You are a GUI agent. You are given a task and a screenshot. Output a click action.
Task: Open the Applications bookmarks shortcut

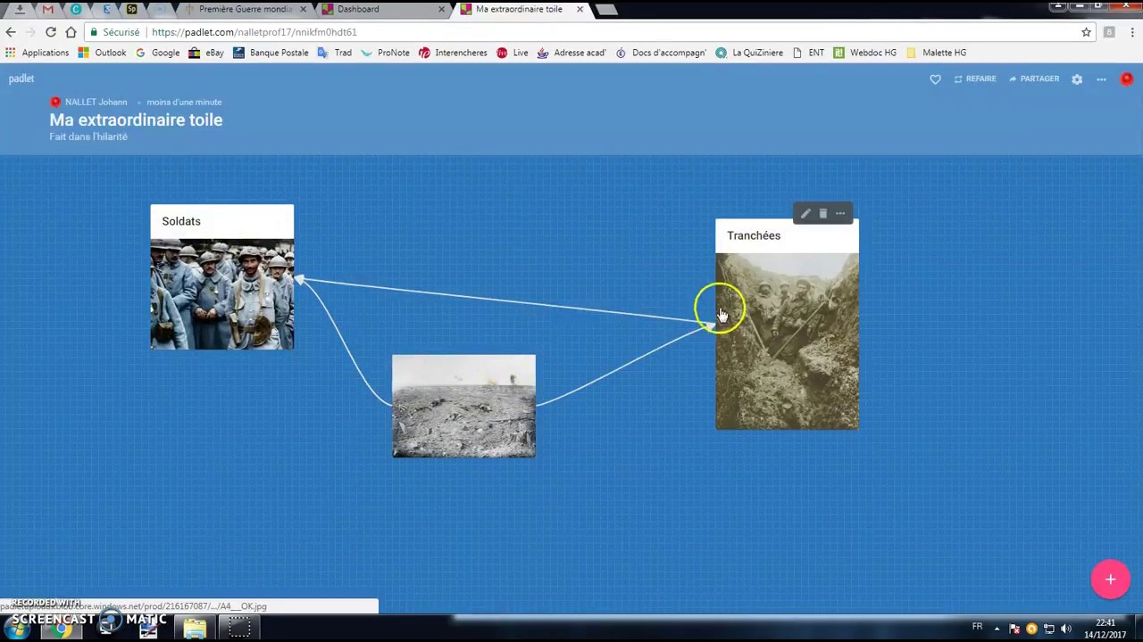(x=38, y=53)
